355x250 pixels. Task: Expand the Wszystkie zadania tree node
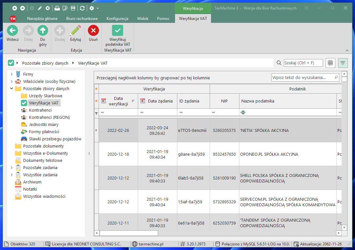pos(12,175)
